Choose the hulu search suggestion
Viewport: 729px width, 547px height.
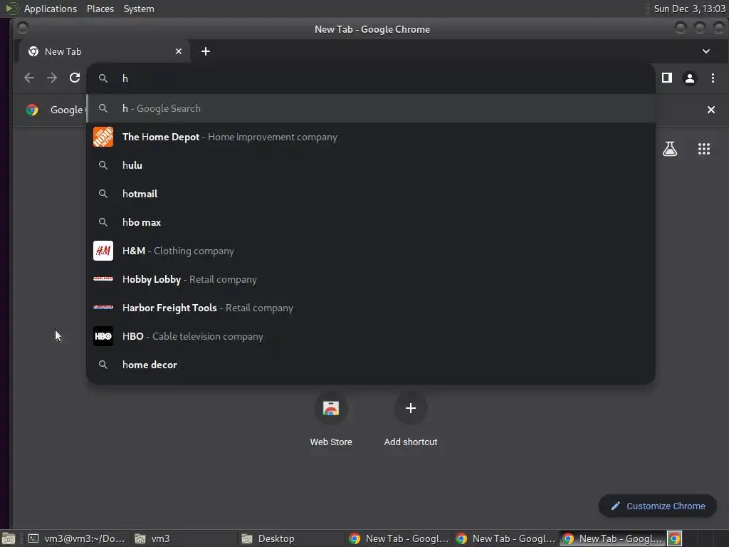pyautogui.click(x=371, y=165)
